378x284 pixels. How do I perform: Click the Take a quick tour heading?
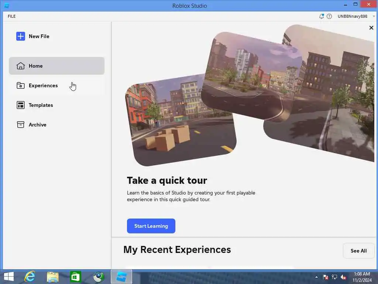tap(167, 180)
